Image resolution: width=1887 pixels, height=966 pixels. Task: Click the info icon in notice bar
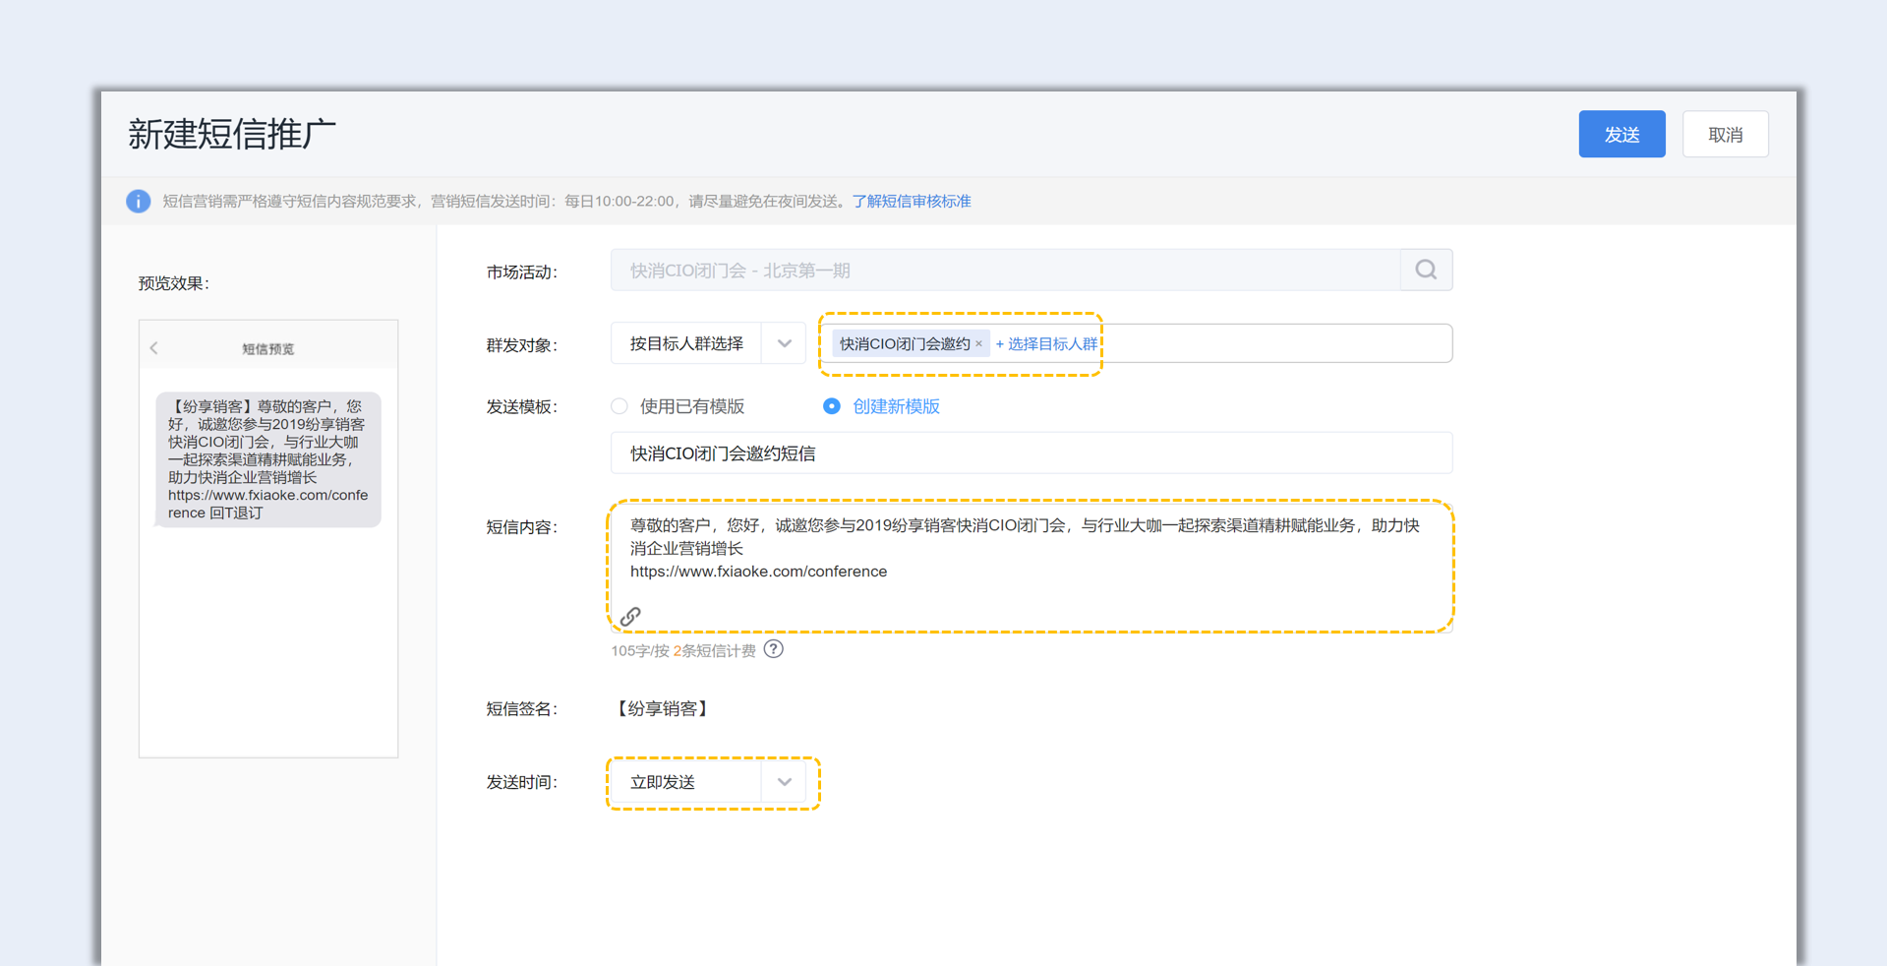(138, 201)
